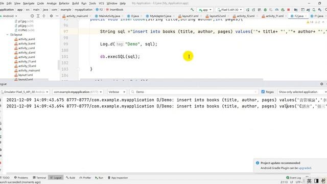This screenshot has width=327, height=184.
Task: Open the Refactor menu
Action: pyautogui.click(x=64, y=4)
